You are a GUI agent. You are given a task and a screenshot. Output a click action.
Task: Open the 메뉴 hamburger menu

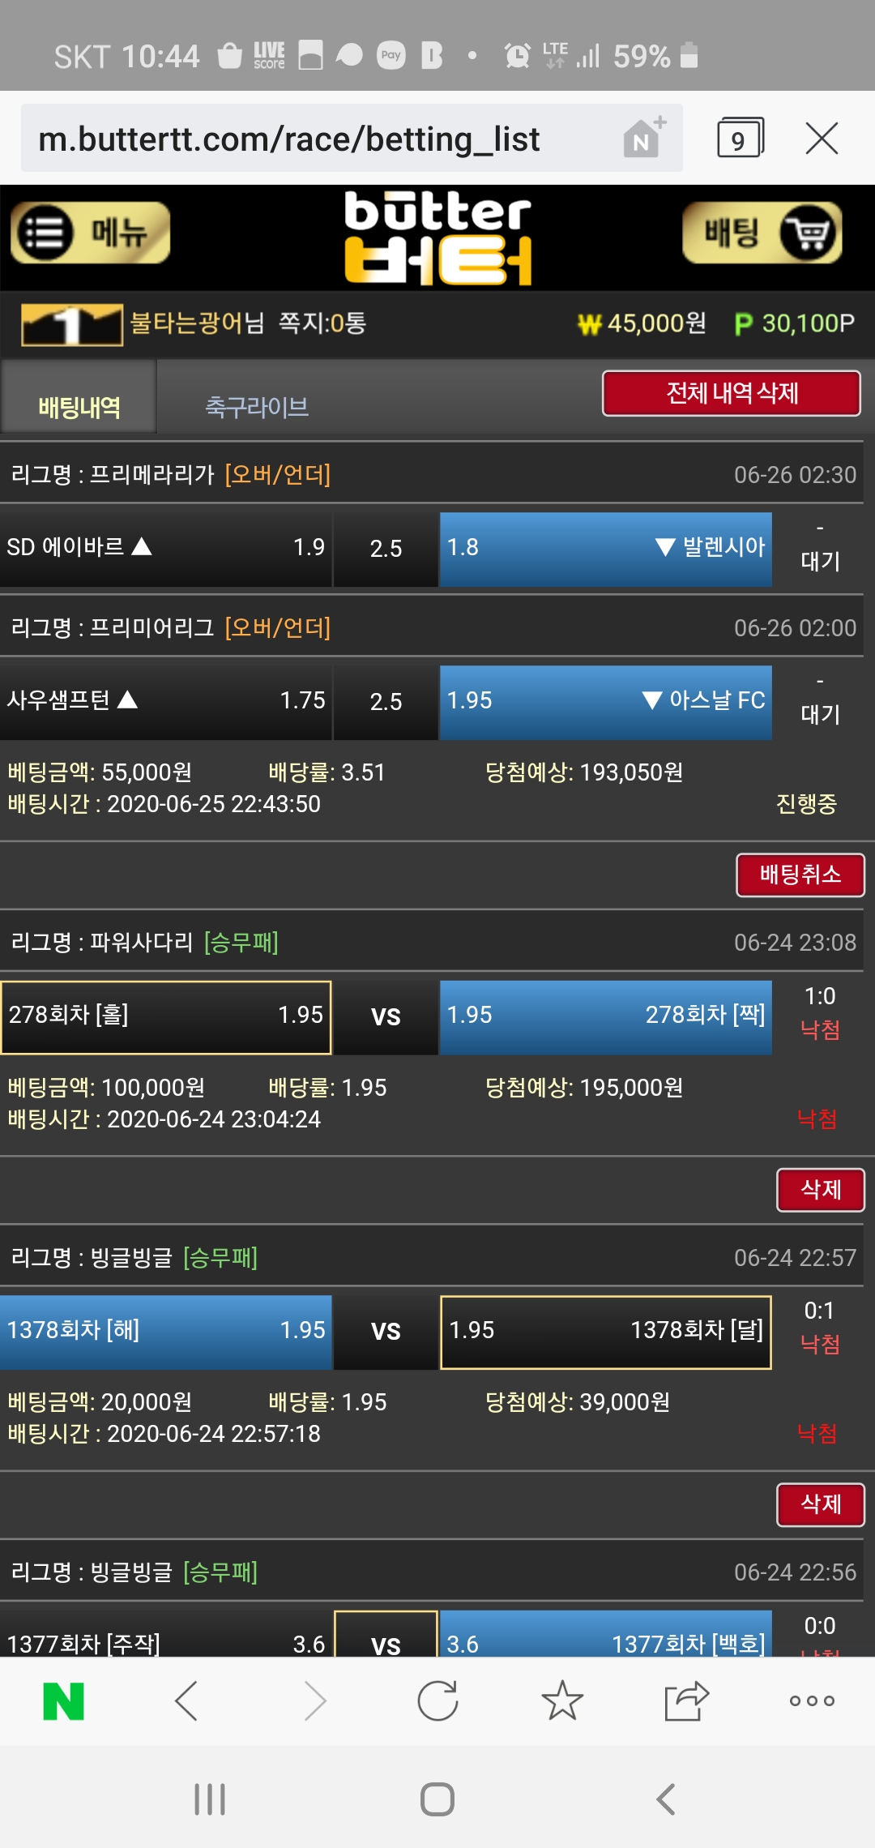click(90, 233)
